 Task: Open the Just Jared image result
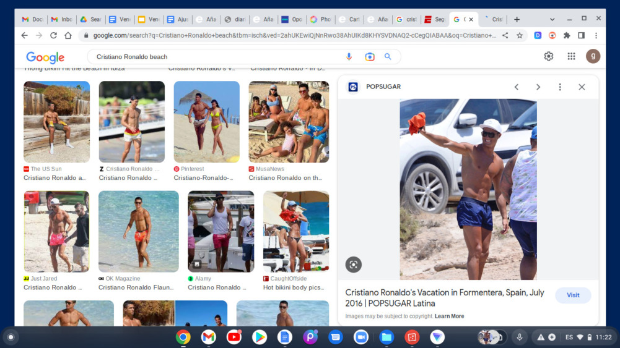coord(56,231)
